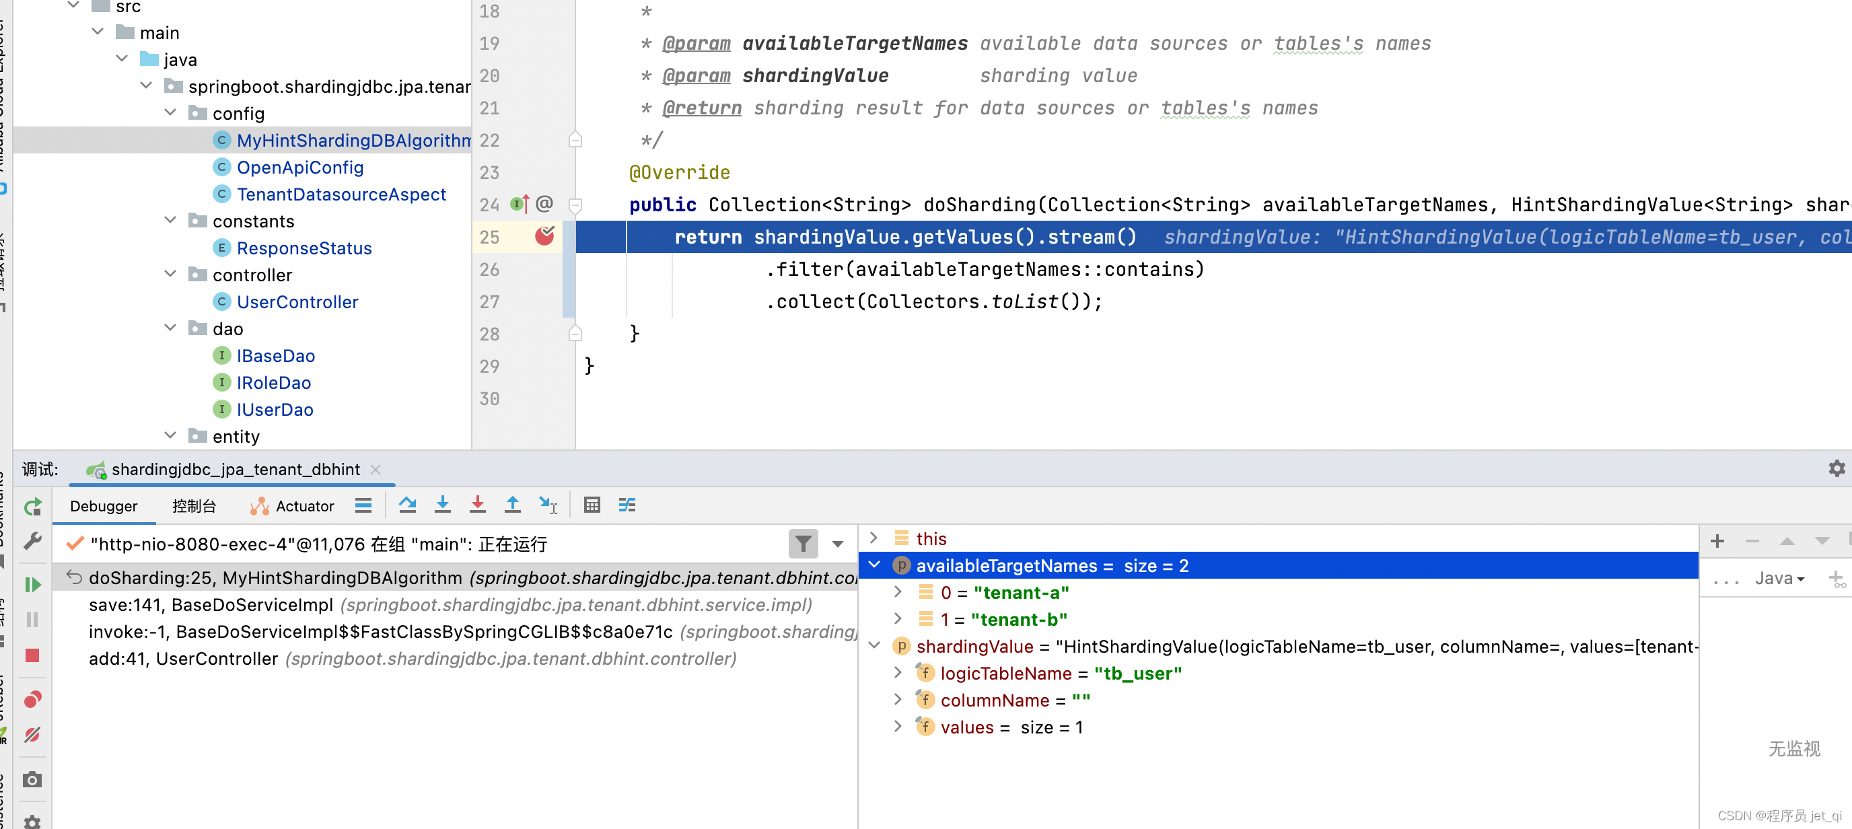Expand the 0 = "tenant-a" element
Image resolution: width=1852 pixels, height=829 pixels.
[897, 591]
